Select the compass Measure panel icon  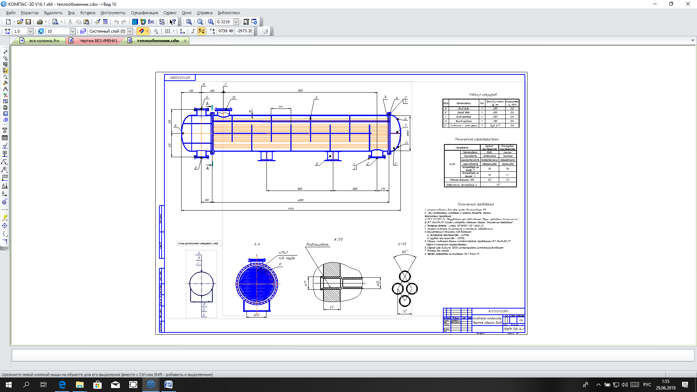5,89
